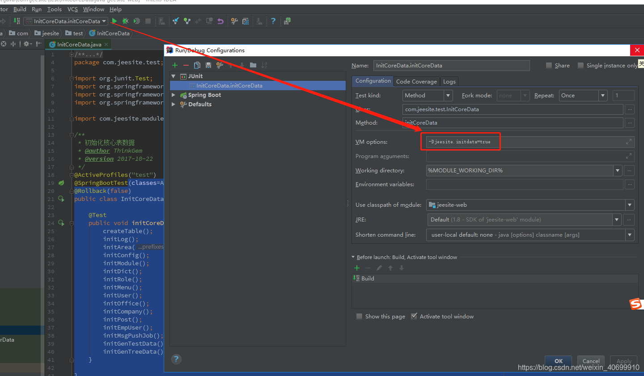Image resolution: width=644 pixels, height=376 pixels.
Task: Click the Program arguments field
Action: tap(530, 156)
